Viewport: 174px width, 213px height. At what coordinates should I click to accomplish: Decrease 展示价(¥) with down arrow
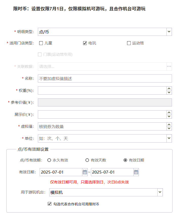169,116
